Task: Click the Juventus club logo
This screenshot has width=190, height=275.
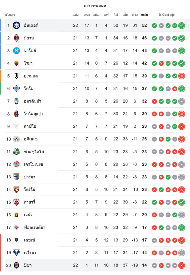Action: click(x=16, y=76)
